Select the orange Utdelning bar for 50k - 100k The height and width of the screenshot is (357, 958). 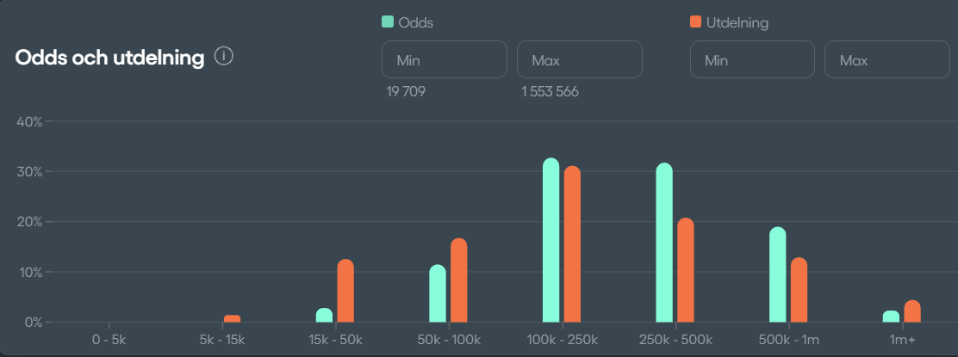coord(459,280)
